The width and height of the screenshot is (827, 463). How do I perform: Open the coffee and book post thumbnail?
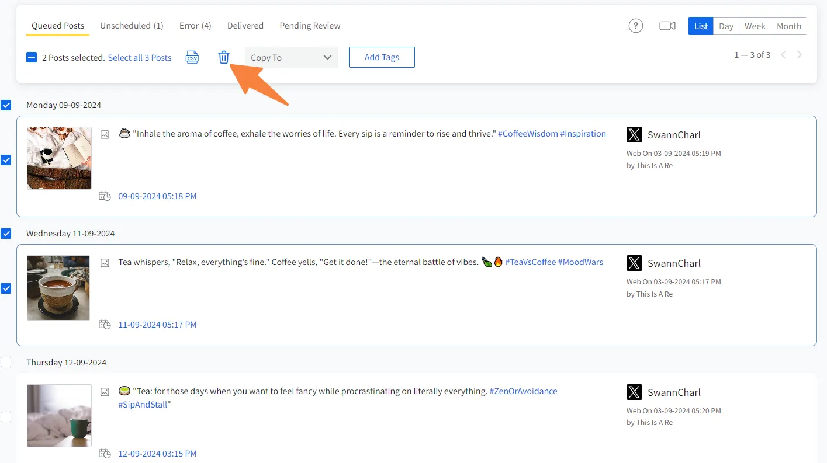59,158
